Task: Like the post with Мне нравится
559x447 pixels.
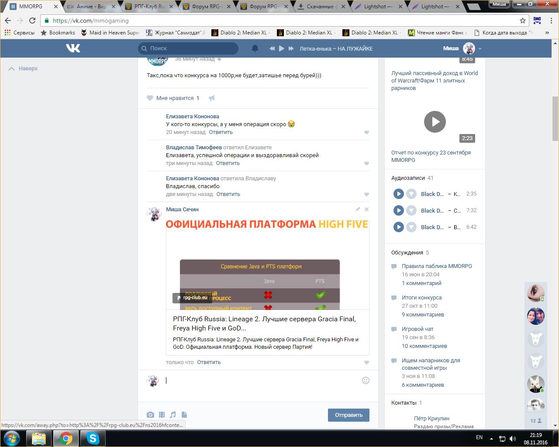Action: (x=173, y=98)
